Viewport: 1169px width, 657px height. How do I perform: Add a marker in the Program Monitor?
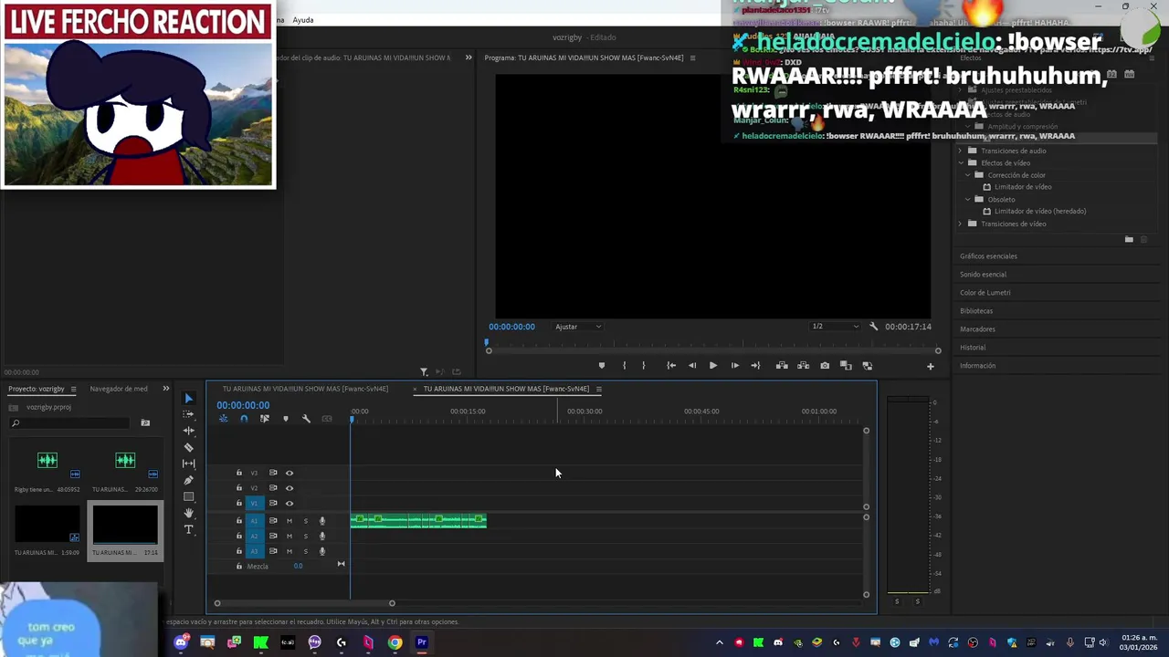(x=601, y=366)
